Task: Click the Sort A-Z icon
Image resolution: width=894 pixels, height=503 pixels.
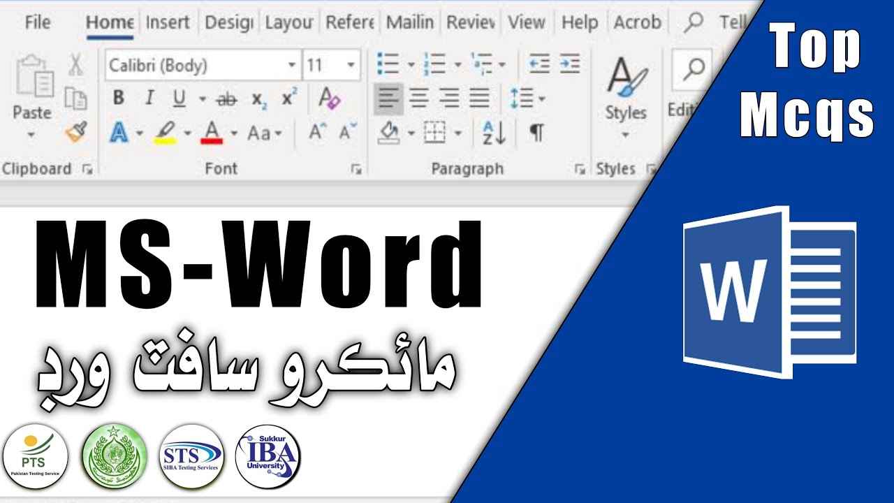Action: tap(494, 132)
